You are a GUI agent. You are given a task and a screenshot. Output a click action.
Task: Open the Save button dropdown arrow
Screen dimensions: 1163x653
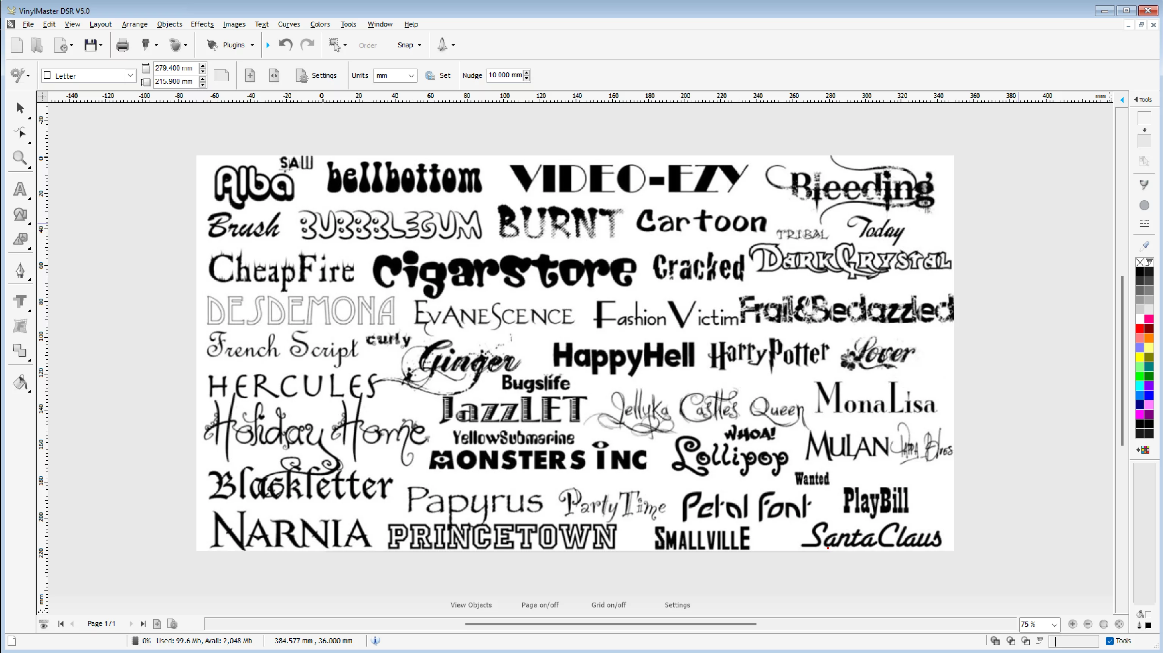[x=101, y=45]
